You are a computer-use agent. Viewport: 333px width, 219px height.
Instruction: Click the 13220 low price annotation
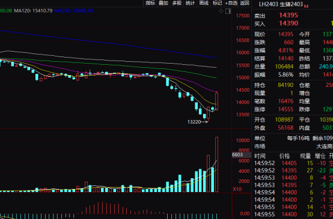point(194,122)
